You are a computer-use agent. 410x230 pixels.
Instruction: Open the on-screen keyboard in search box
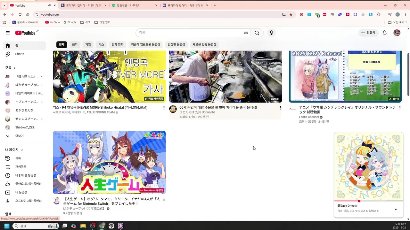tap(246, 33)
